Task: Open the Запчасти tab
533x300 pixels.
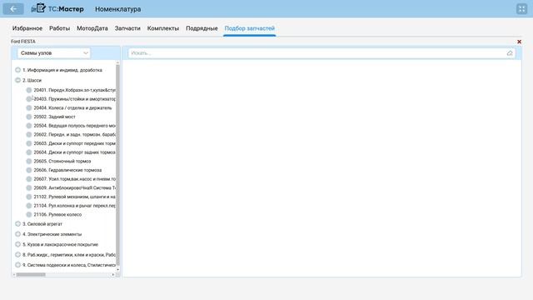Action: (x=127, y=28)
